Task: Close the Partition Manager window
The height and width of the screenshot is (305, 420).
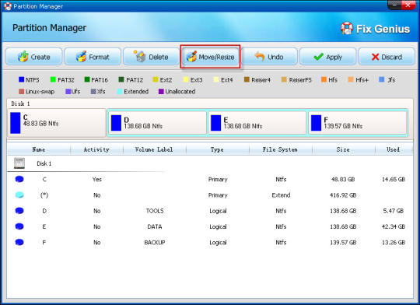Action: click(408, 5)
